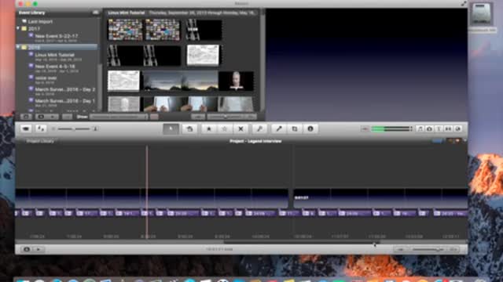Mark selection as favorite with filled star
Image resolution: width=503 pixels, height=282 pixels.
209,128
